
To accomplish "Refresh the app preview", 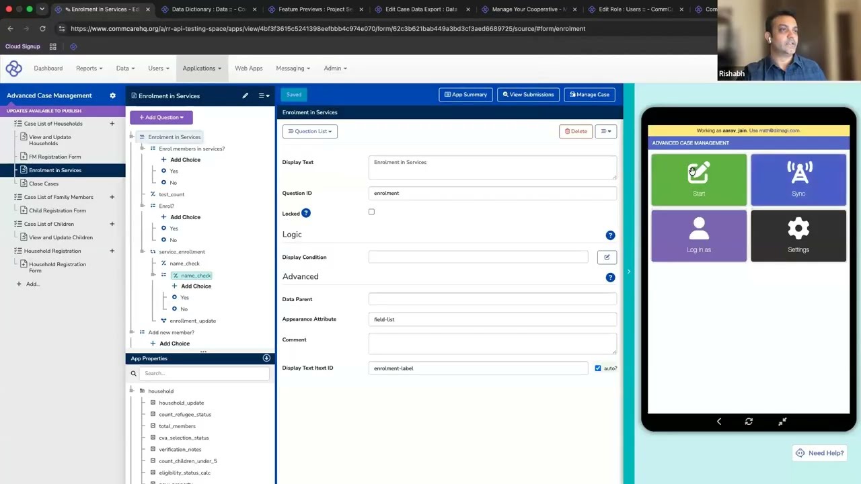I will [749, 421].
